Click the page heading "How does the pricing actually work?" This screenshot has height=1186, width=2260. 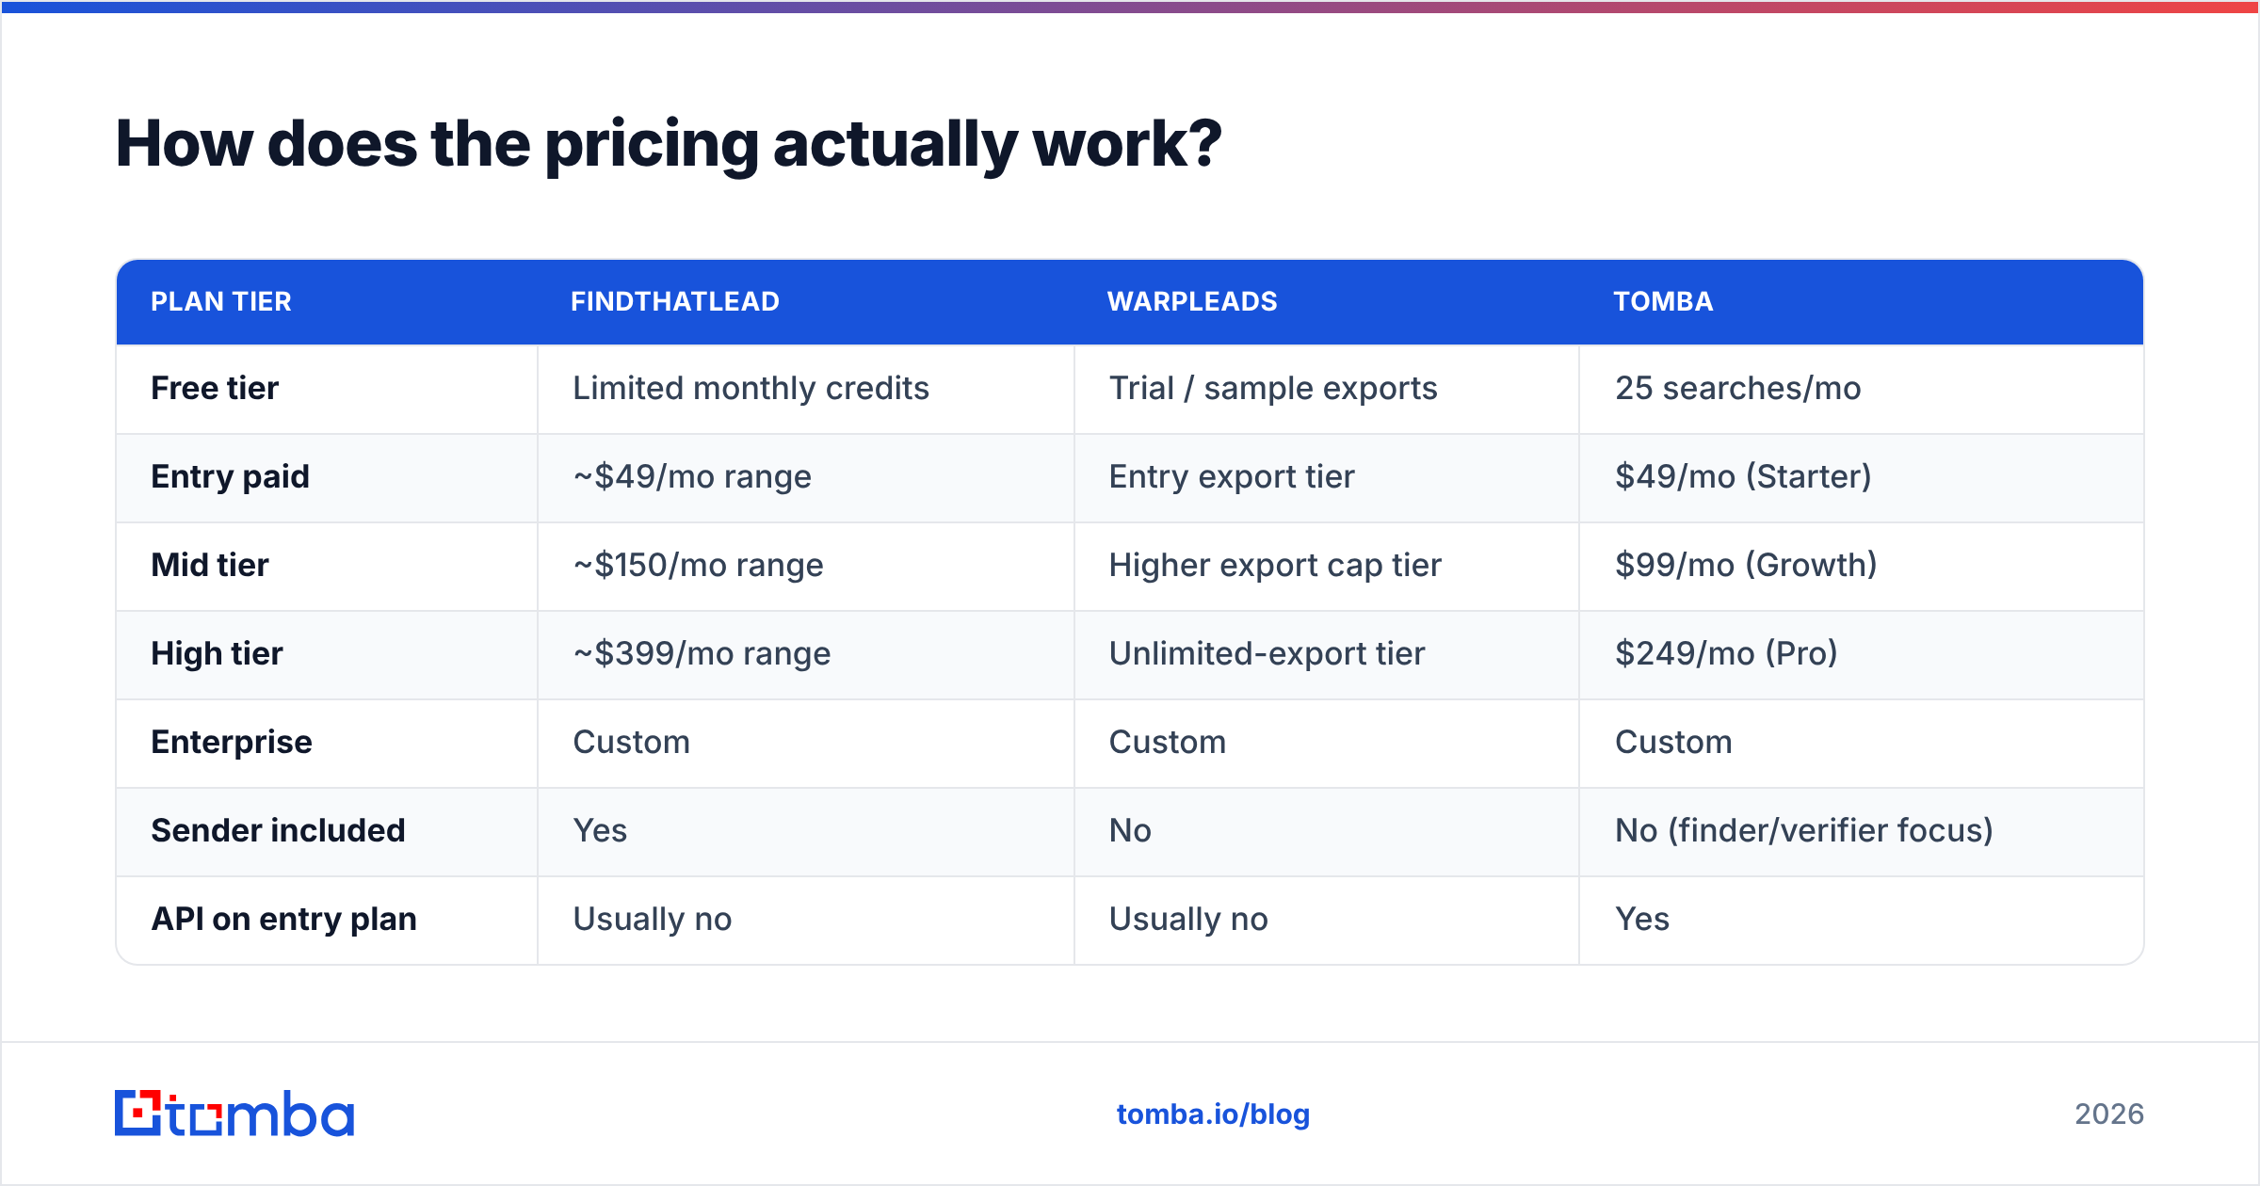click(669, 144)
